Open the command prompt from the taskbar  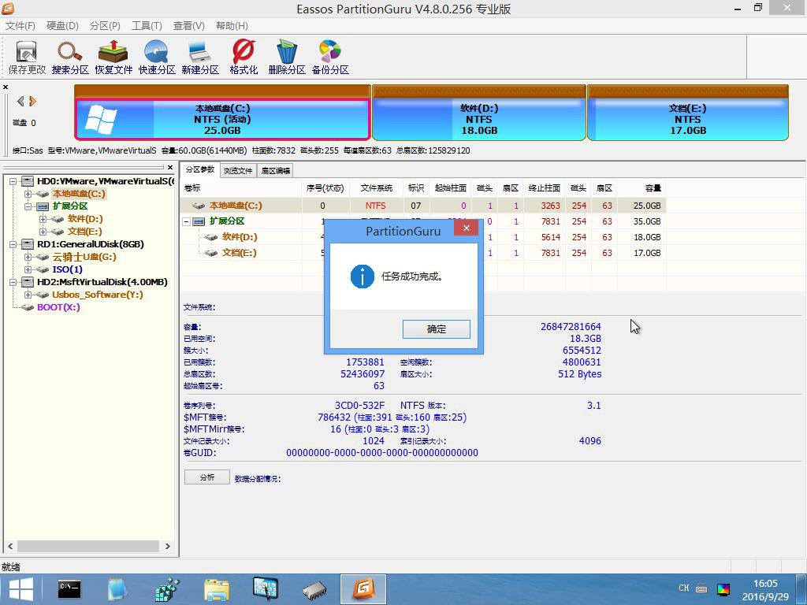tap(69, 588)
